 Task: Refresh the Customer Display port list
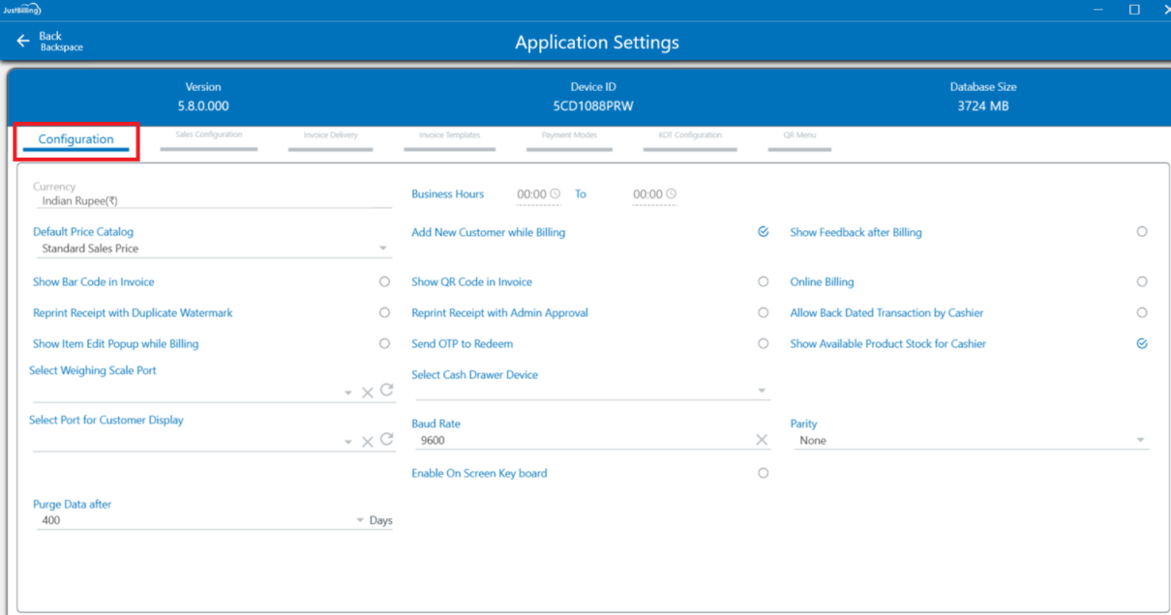pos(386,440)
